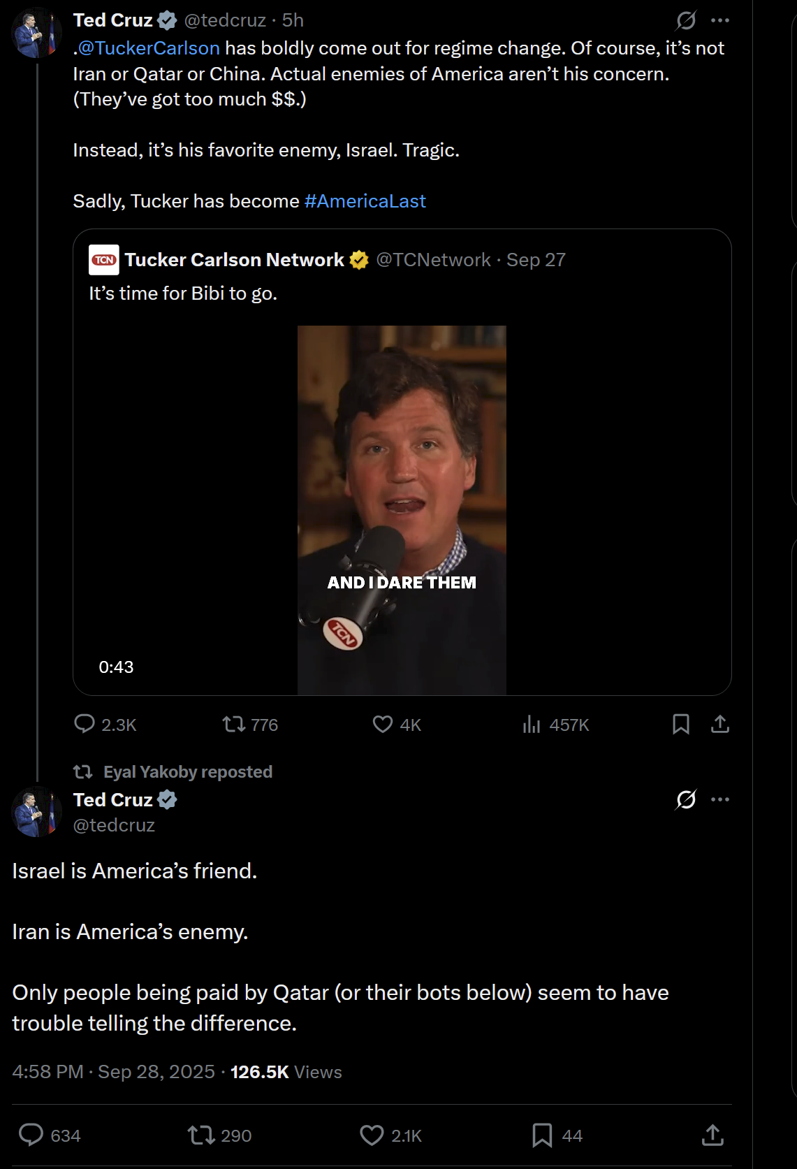Open the Ted Cruz avatar on the bottom tweet
The image size is (797, 1169).
click(x=35, y=812)
